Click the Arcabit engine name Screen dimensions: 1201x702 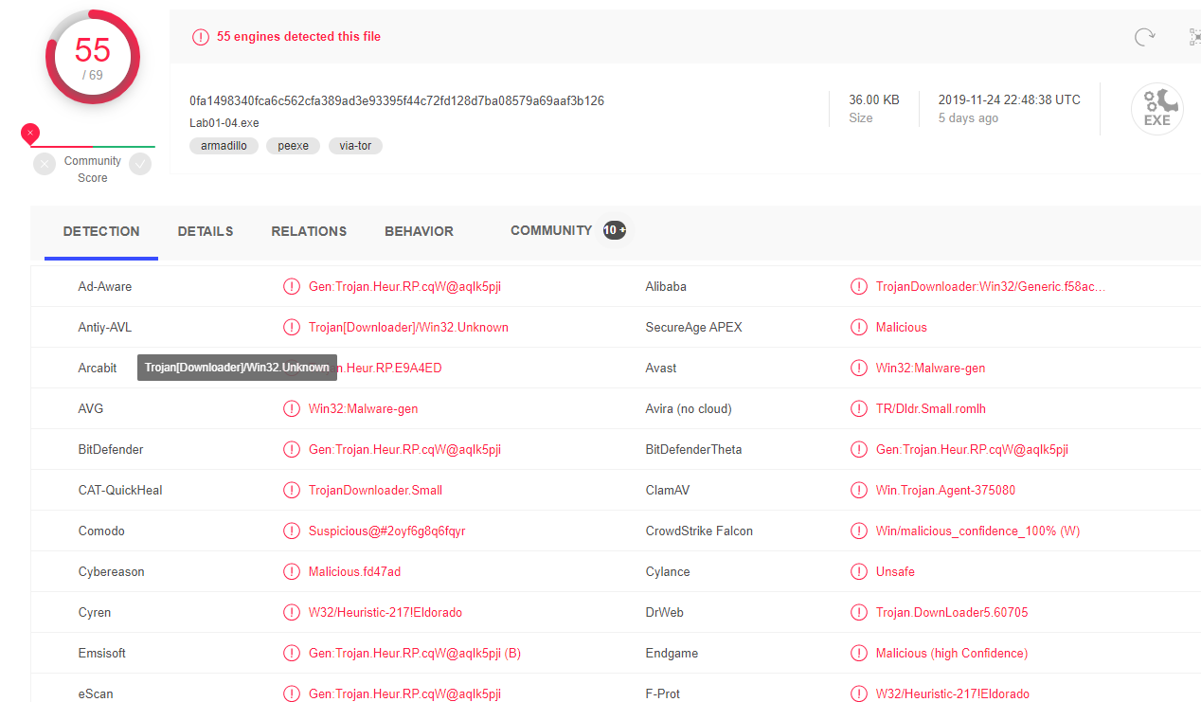click(98, 368)
